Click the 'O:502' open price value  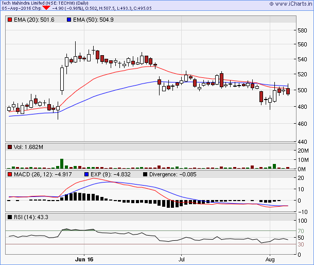click(91, 8)
